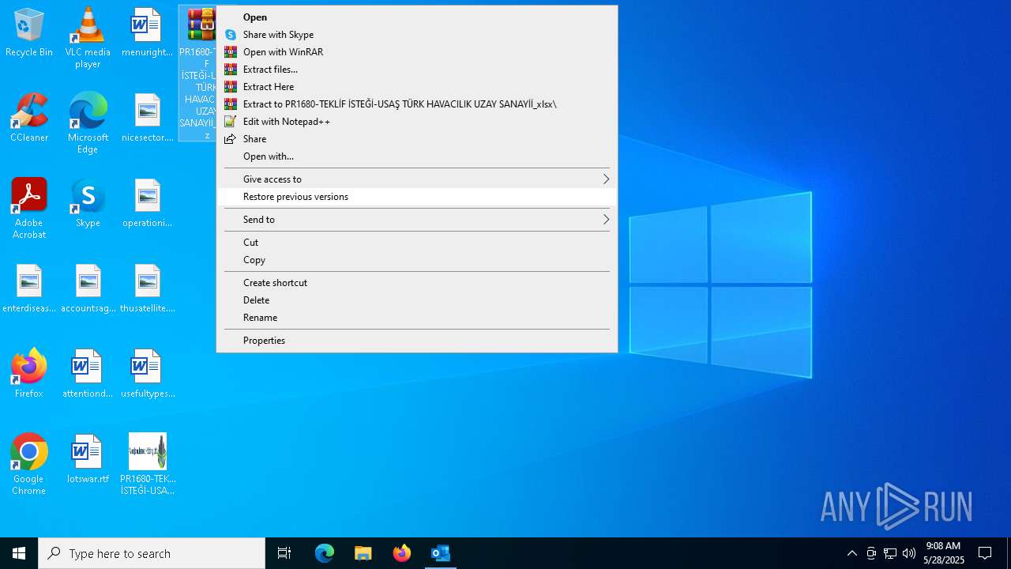Select the usefultypes Word document icon

(x=147, y=375)
